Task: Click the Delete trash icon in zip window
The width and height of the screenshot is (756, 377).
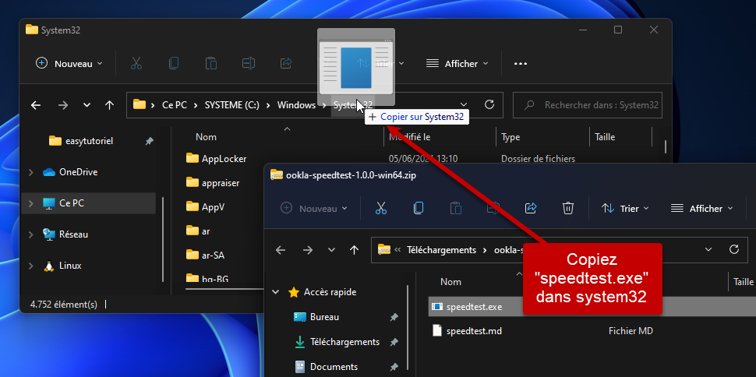Action: (x=568, y=208)
